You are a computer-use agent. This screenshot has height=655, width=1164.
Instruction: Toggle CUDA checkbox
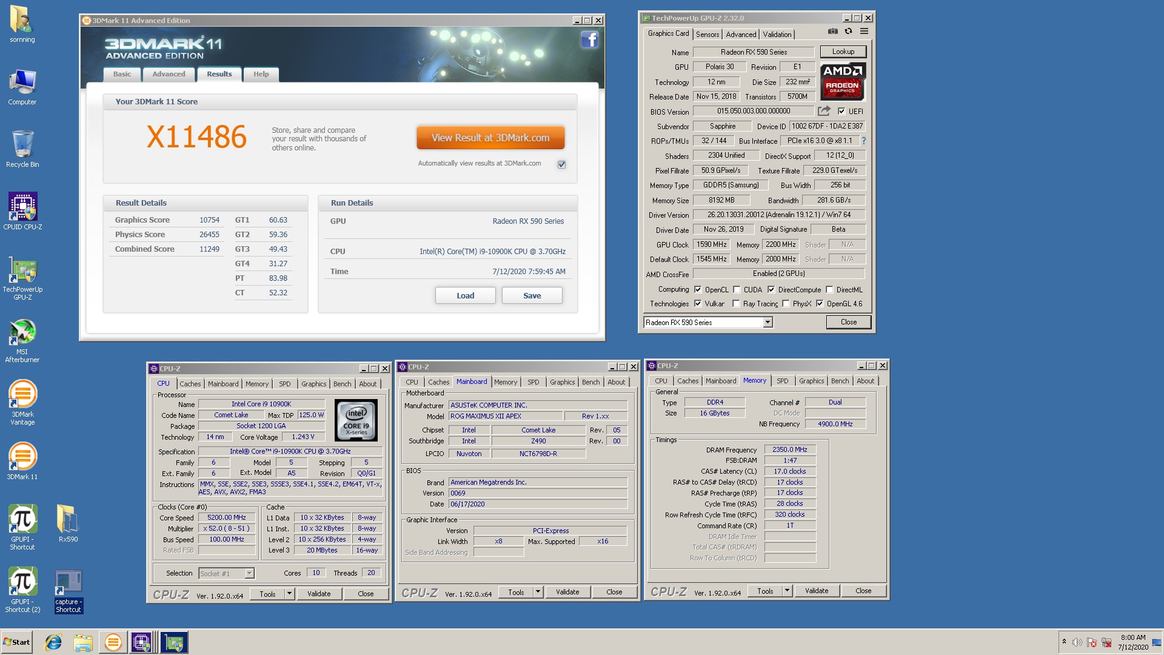tap(737, 290)
